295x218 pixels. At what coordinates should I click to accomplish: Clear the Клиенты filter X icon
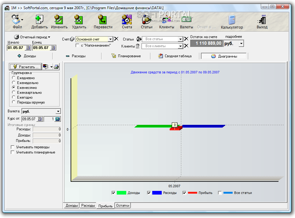click(x=186, y=46)
